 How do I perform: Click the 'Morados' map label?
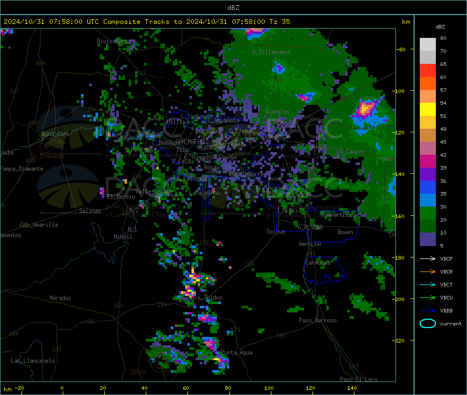[x=60, y=298]
